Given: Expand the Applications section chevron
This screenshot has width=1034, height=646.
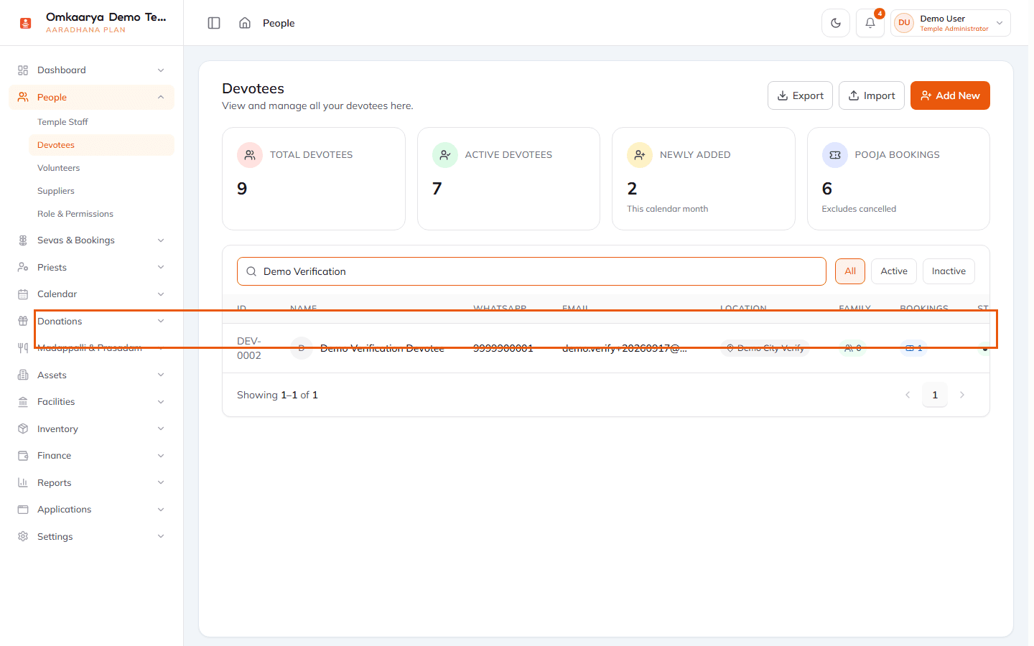Looking at the screenshot, I should (161, 510).
